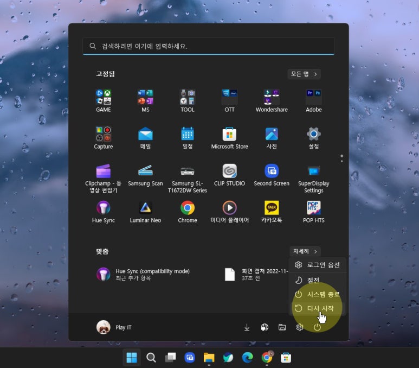Launch 카카오톡 (KakaoTalk)
This screenshot has width=419, height=368.
tap(272, 212)
